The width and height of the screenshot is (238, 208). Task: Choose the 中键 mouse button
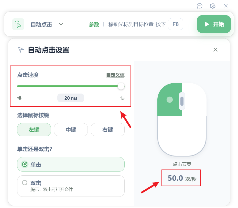tap(71, 130)
